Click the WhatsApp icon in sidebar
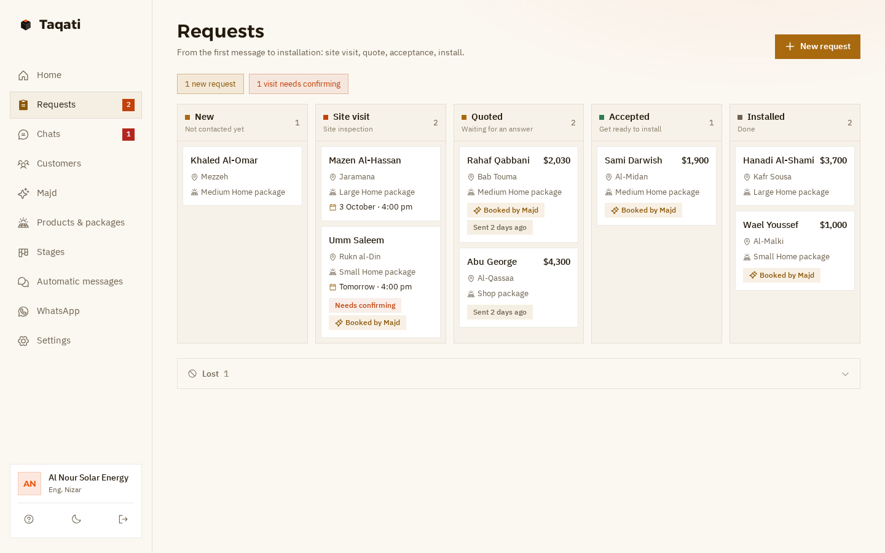This screenshot has height=553, width=885. (23, 311)
